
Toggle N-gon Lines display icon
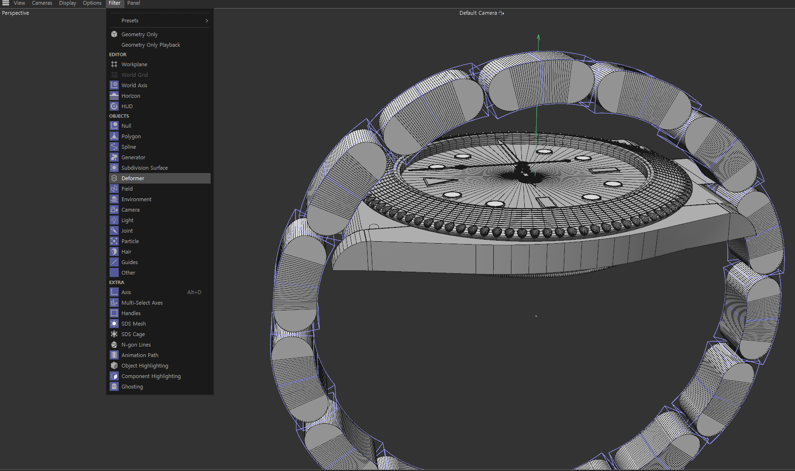[114, 345]
